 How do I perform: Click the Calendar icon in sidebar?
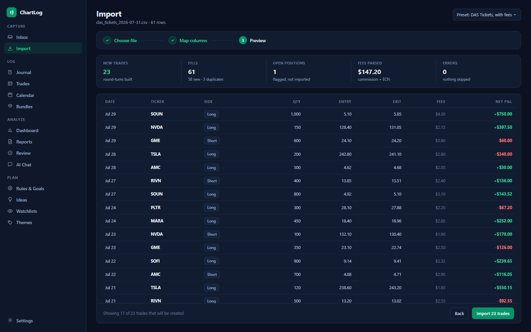10,95
